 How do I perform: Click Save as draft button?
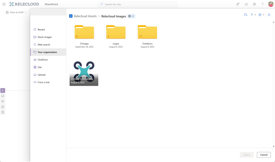click(x=15, y=12)
